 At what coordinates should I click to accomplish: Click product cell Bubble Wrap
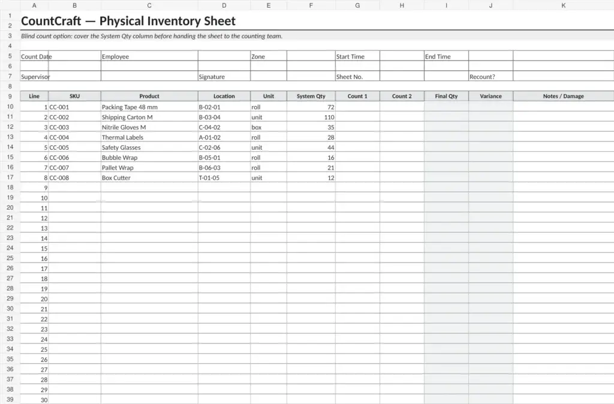pyautogui.click(x=149, y=158)
